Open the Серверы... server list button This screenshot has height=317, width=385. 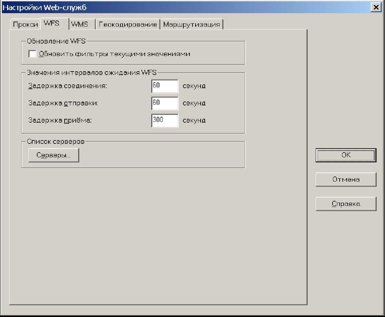click(x=53, y=156)
